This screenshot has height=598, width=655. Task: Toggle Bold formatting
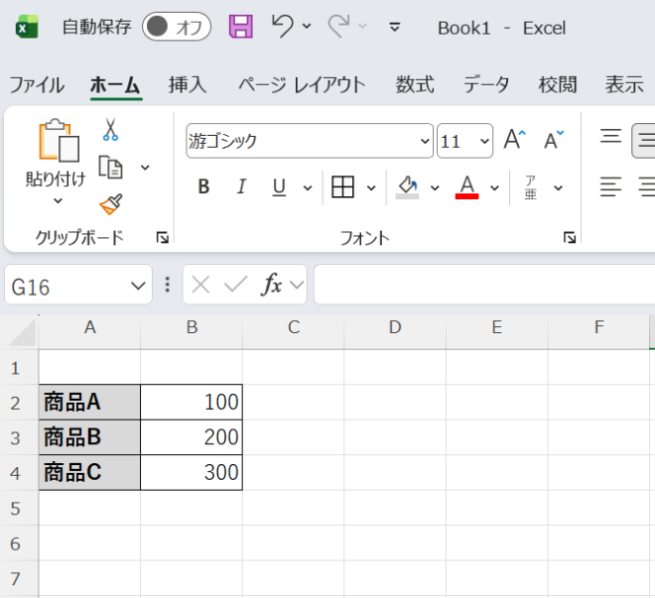204,186
